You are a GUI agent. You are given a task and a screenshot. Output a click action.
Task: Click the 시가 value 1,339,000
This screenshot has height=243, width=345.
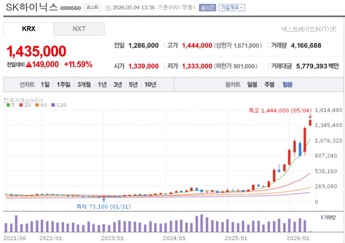point(144,66)
